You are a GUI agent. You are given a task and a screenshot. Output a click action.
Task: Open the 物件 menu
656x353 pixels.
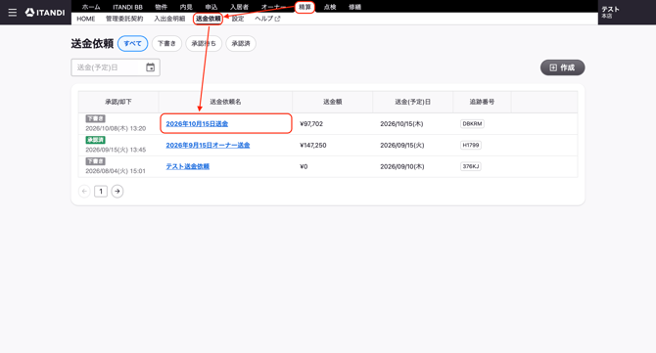[162, 7]
